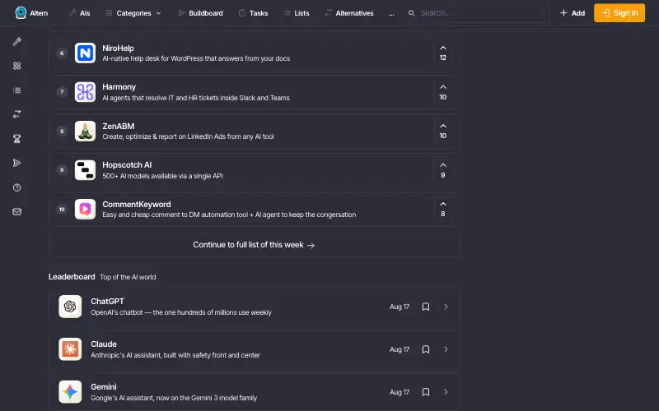This screenshot has height=411, width=659.
Task: Click the ChatGPT logo icon
Action: pos(70,307)
